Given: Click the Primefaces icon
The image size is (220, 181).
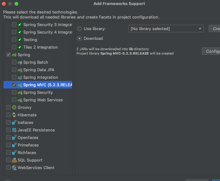Looking at the screenshot, I should tap(14, 145).
